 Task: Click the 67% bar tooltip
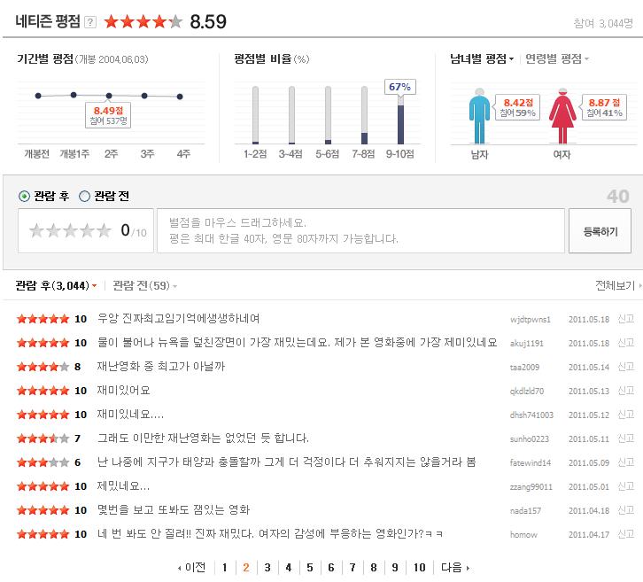click(x=399, y=87)
